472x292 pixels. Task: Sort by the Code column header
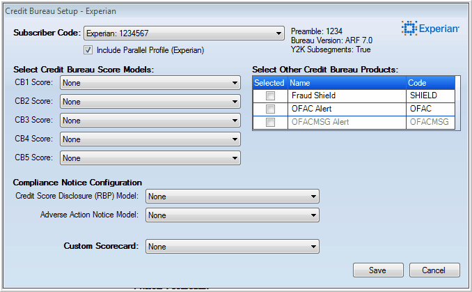click(x=431, y=83)
